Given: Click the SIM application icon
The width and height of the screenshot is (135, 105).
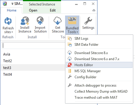Looking at the screenshot, I should click(x=5, y=4).
